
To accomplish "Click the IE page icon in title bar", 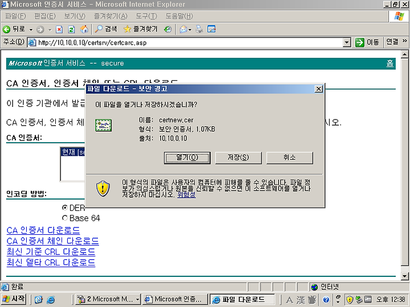I will 5,5.
